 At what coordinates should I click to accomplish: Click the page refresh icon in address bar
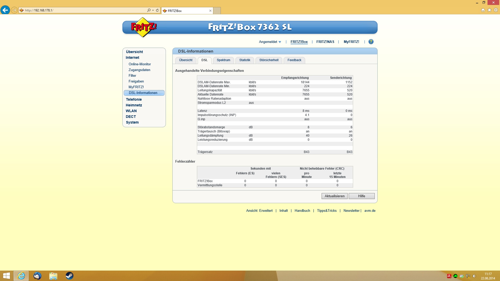157,10
